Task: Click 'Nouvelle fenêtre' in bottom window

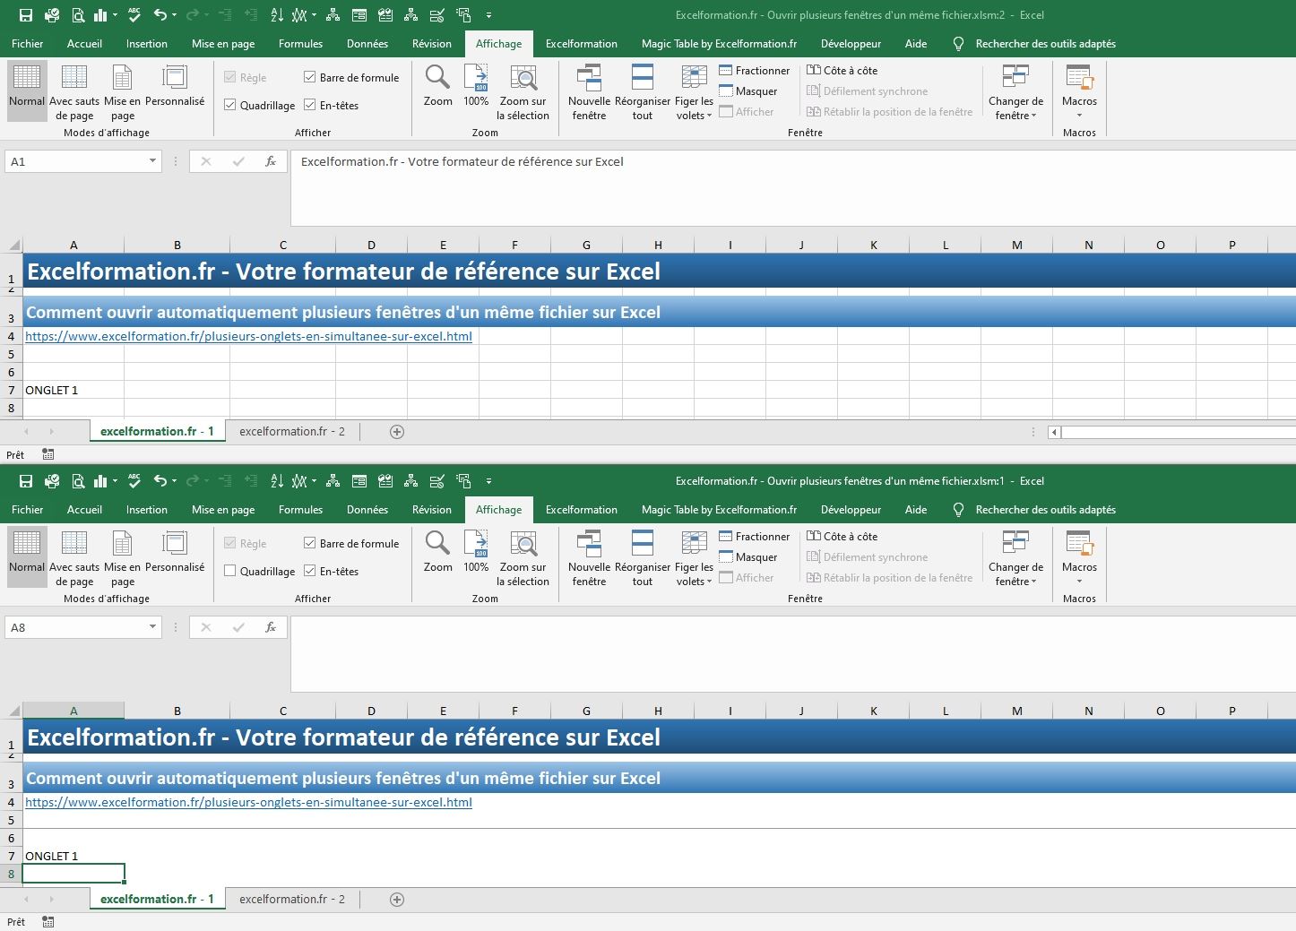Action: point(589,558)
